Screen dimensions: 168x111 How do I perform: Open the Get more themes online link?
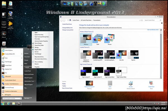click(153, 30)
